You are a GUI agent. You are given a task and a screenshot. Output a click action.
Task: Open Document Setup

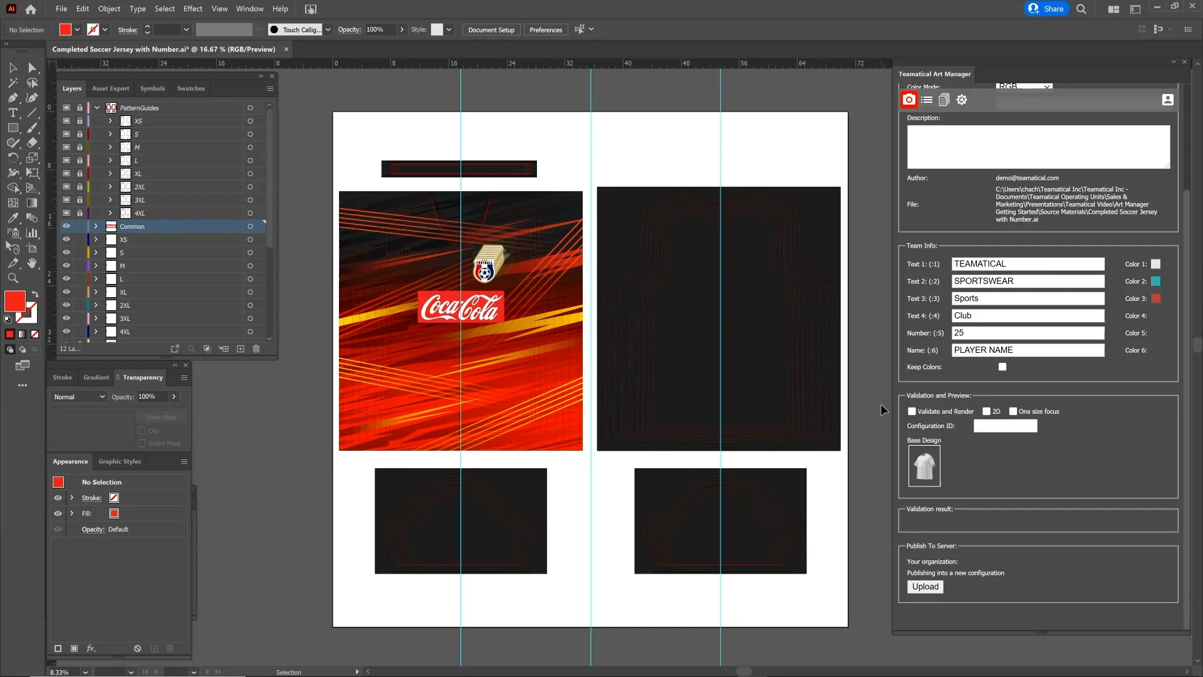coord(491,29)
